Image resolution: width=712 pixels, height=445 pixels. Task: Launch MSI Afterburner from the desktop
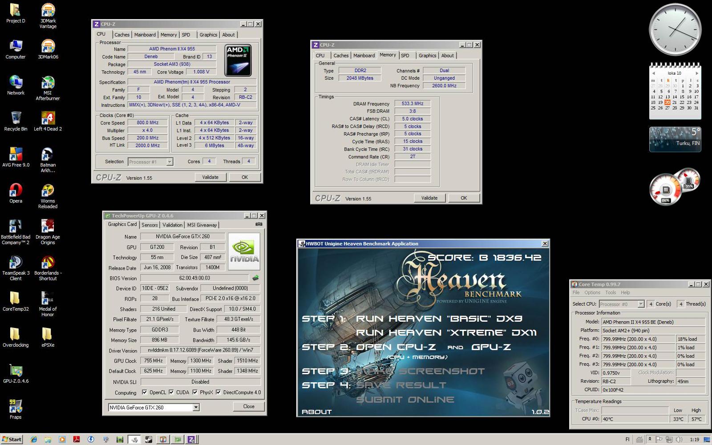(48, 88)
